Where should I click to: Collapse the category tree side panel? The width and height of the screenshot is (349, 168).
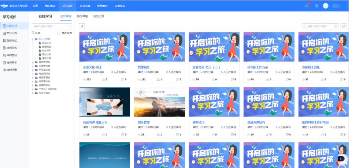[82, 26]
